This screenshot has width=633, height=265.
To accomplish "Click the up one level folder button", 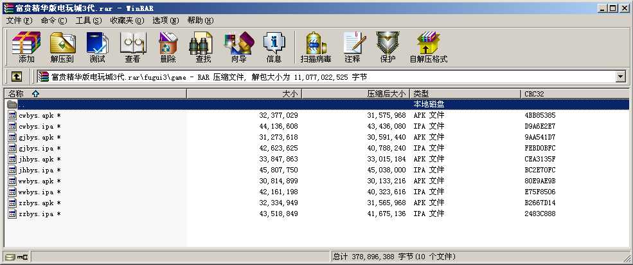I will pos(16,77).
